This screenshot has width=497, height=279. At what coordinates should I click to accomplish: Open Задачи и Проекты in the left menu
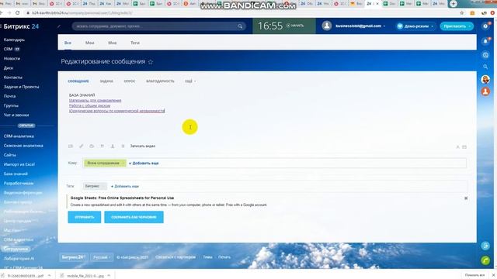click(x=21, y=87)
